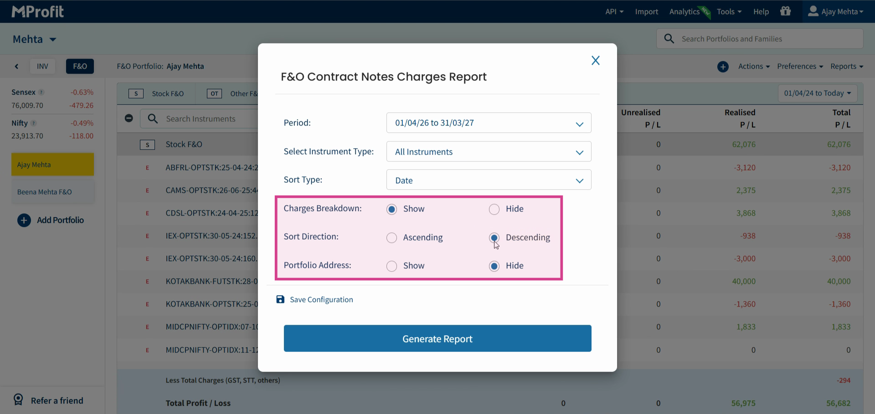Open the Tools menu
Viewport: 875px width, 414px height.
point(729,12)
